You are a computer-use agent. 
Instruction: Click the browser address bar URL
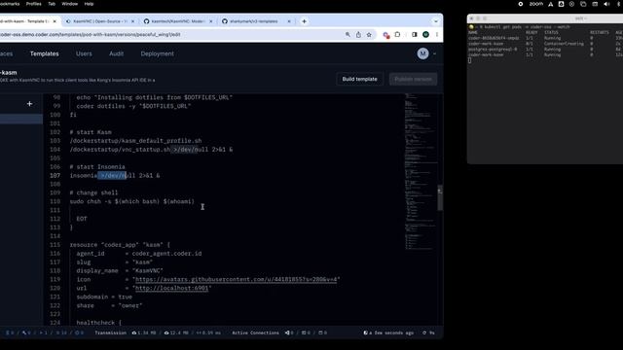point(90,35)
